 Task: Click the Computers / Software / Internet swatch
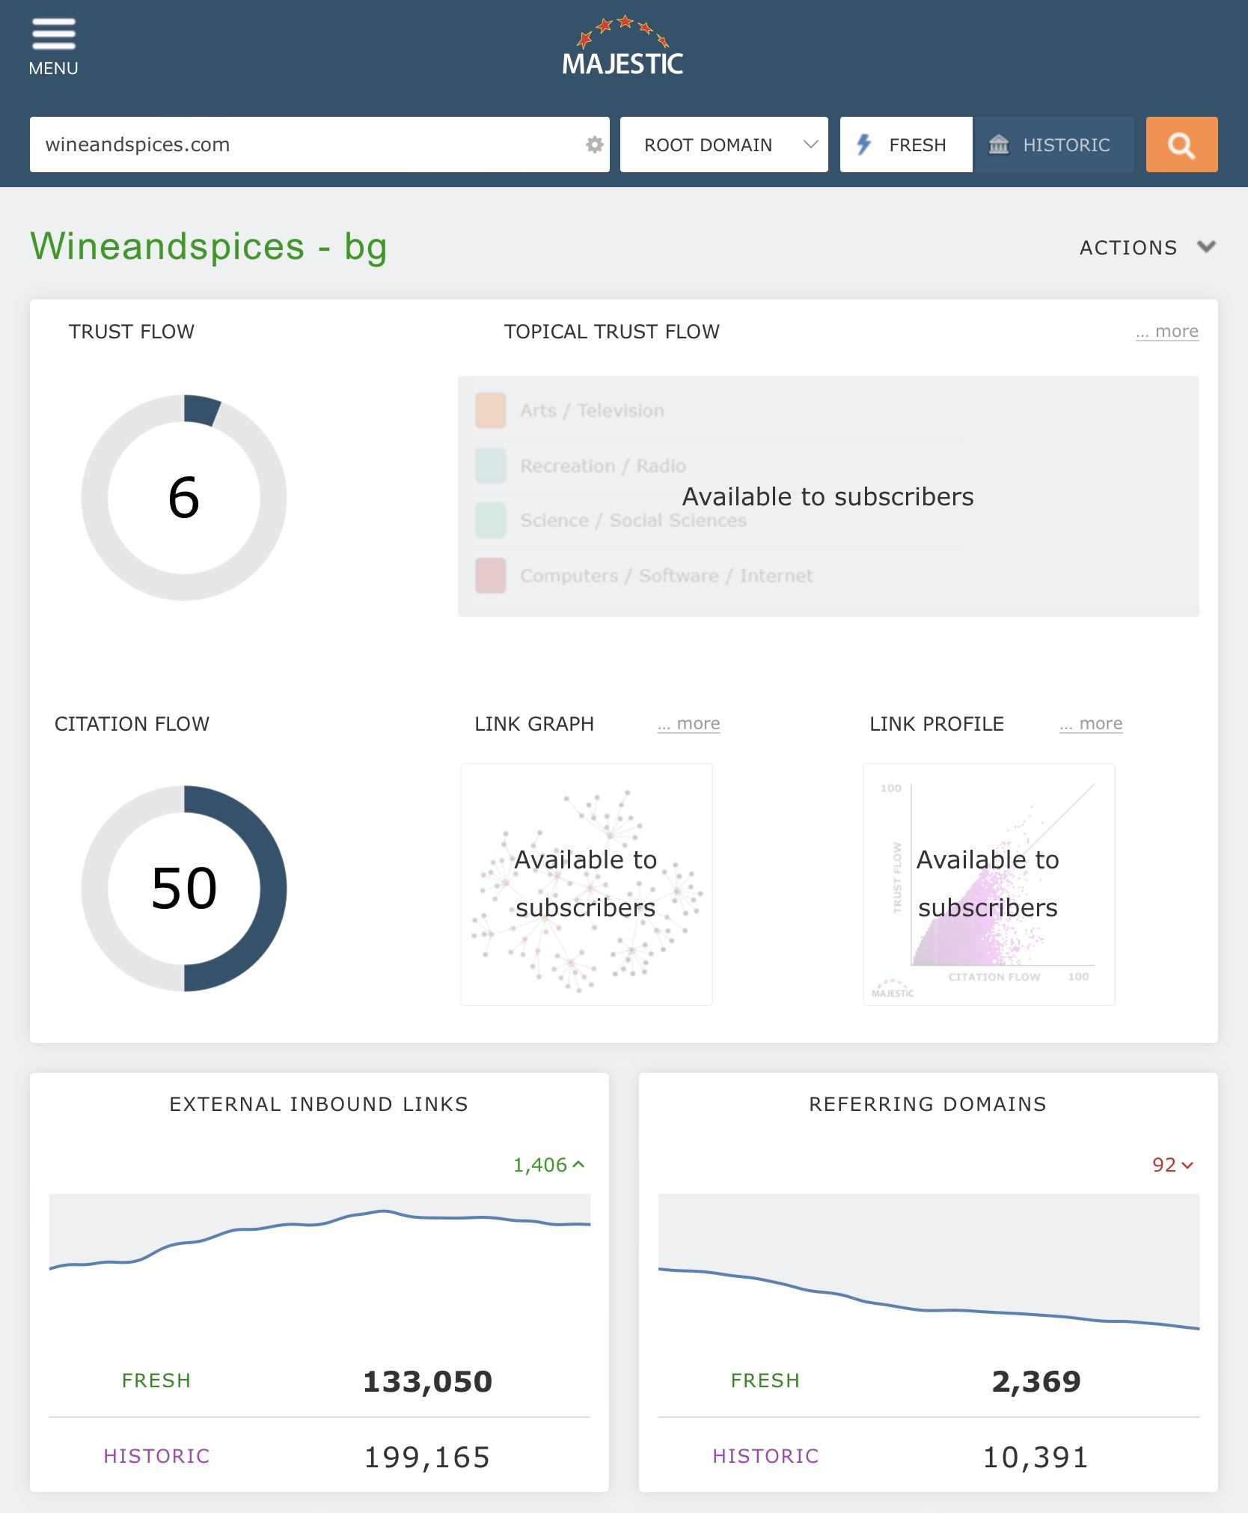tap(491, 576)
